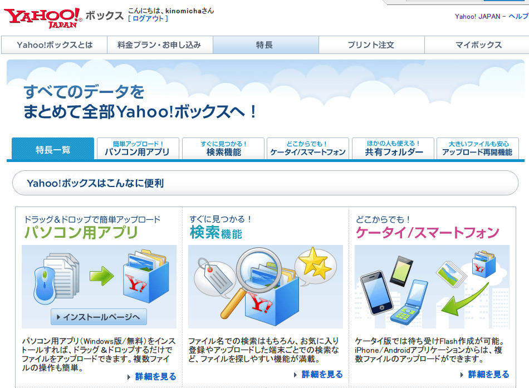Click the Yahoo! JAPAN logo
The height and width of the screenshot is (388, 529).
point(43,18)
